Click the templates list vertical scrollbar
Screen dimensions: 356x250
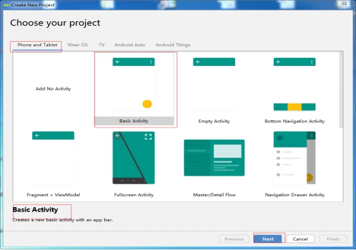pos(341,90)
